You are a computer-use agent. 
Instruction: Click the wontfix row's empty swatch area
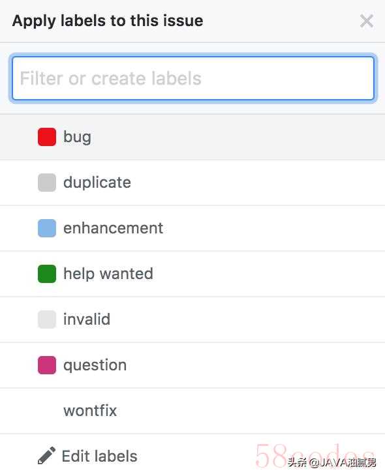coord(47,410)
